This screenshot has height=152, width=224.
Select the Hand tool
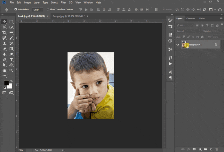(x=4, y=71)
